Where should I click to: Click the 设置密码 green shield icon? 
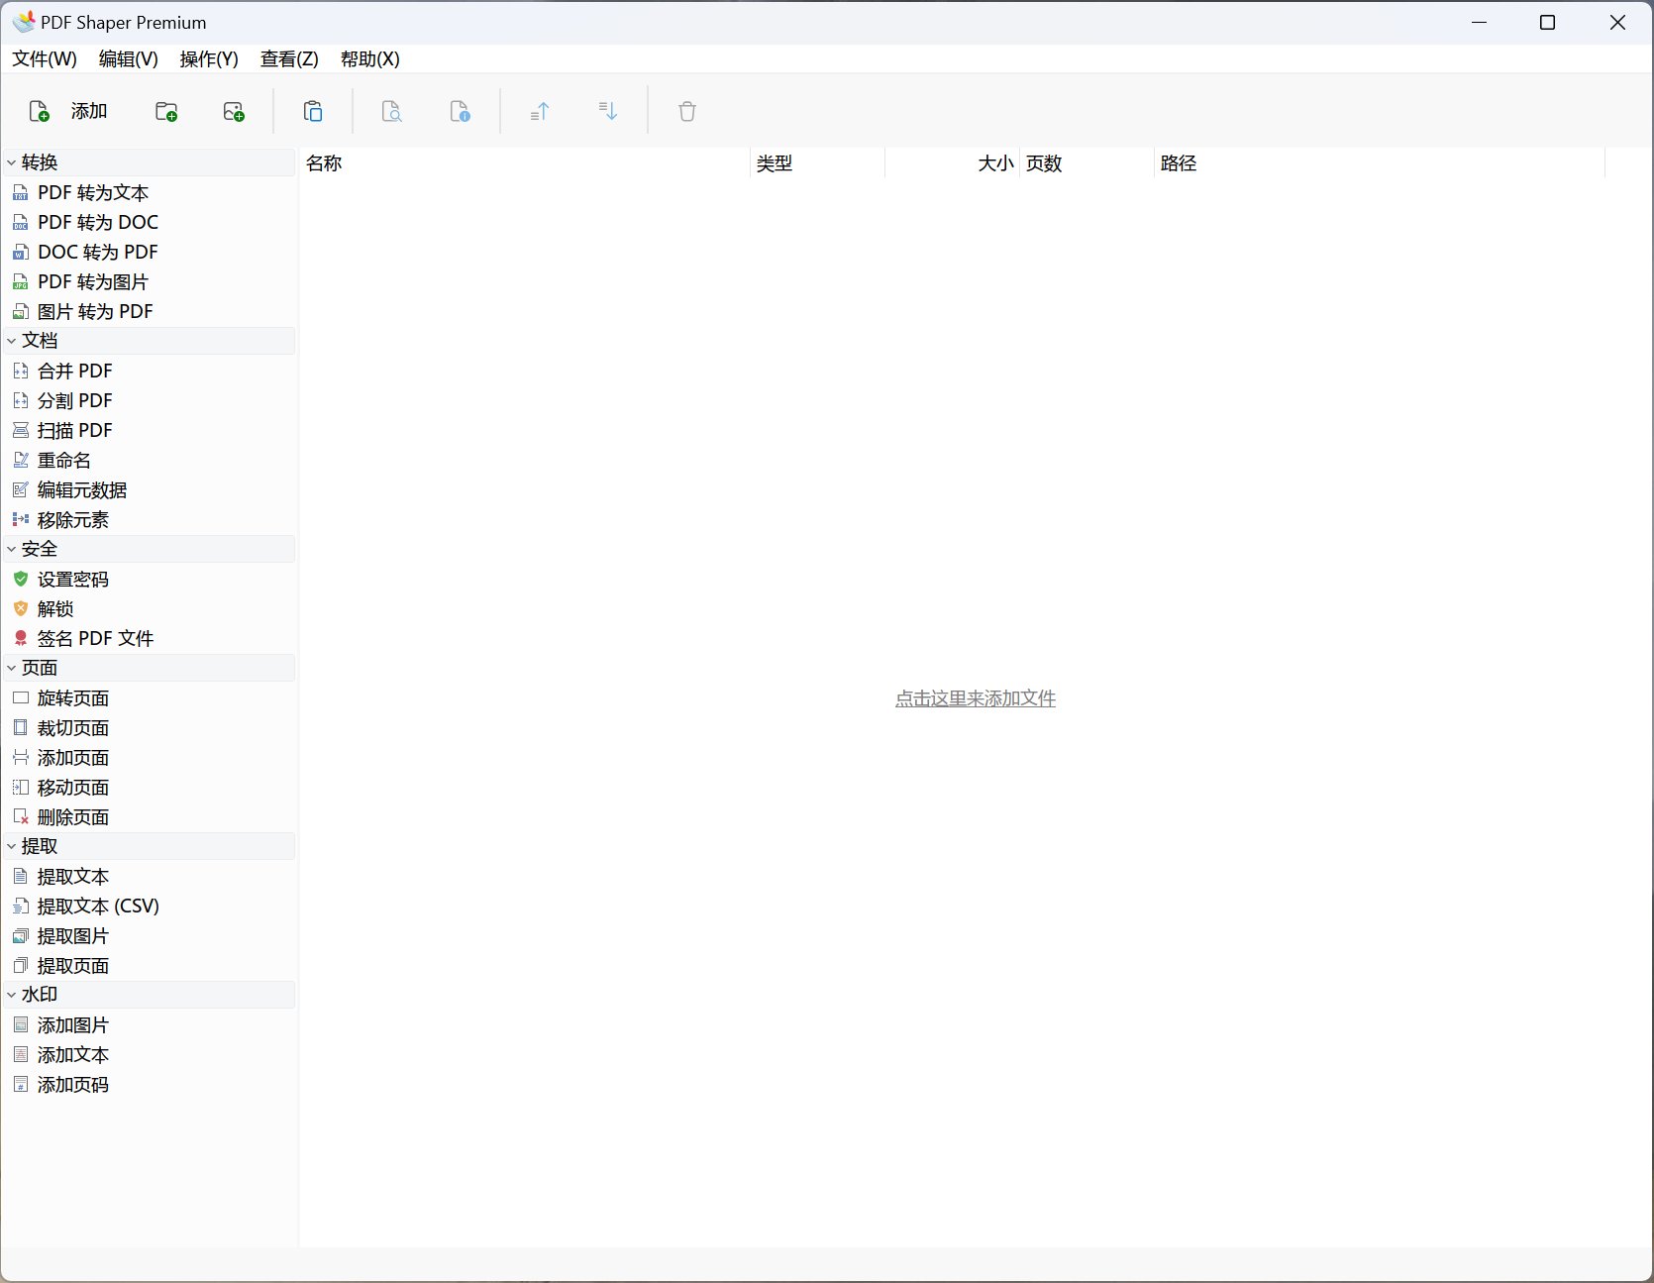click(21, 579)
